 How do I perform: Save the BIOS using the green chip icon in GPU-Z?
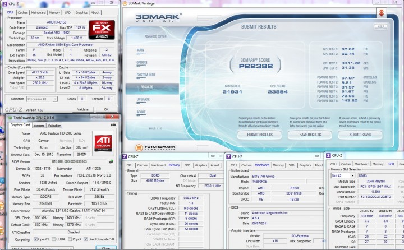tap(111, 161)
